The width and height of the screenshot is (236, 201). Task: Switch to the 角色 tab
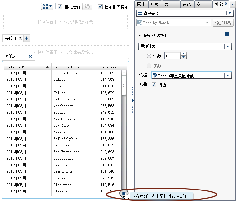coord(187,4)
